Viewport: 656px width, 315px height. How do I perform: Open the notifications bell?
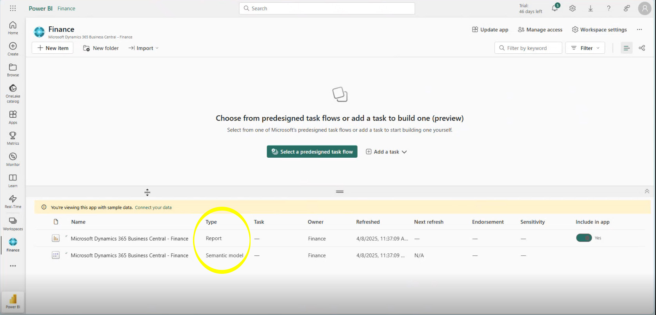tap(555, 8)
